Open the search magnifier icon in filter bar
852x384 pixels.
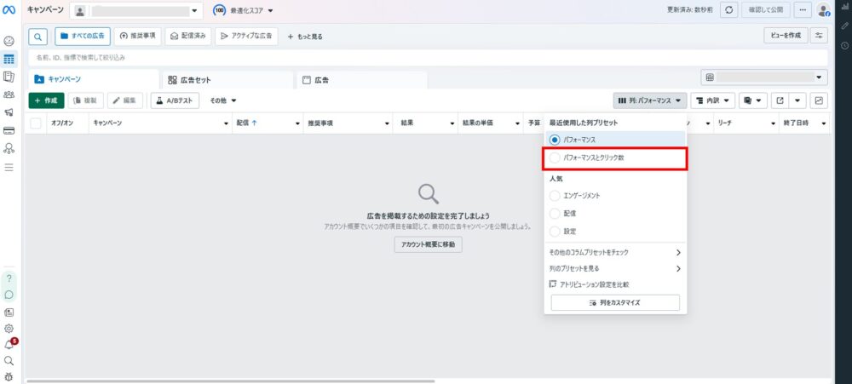tap(38, 37)
